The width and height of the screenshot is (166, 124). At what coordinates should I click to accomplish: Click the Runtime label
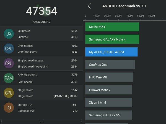23,37
